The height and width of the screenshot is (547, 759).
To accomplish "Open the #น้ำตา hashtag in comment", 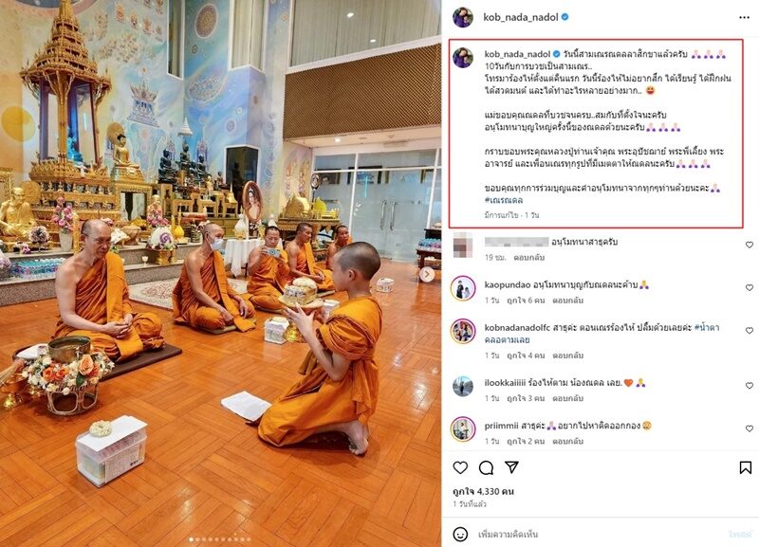I will point(707,327).
